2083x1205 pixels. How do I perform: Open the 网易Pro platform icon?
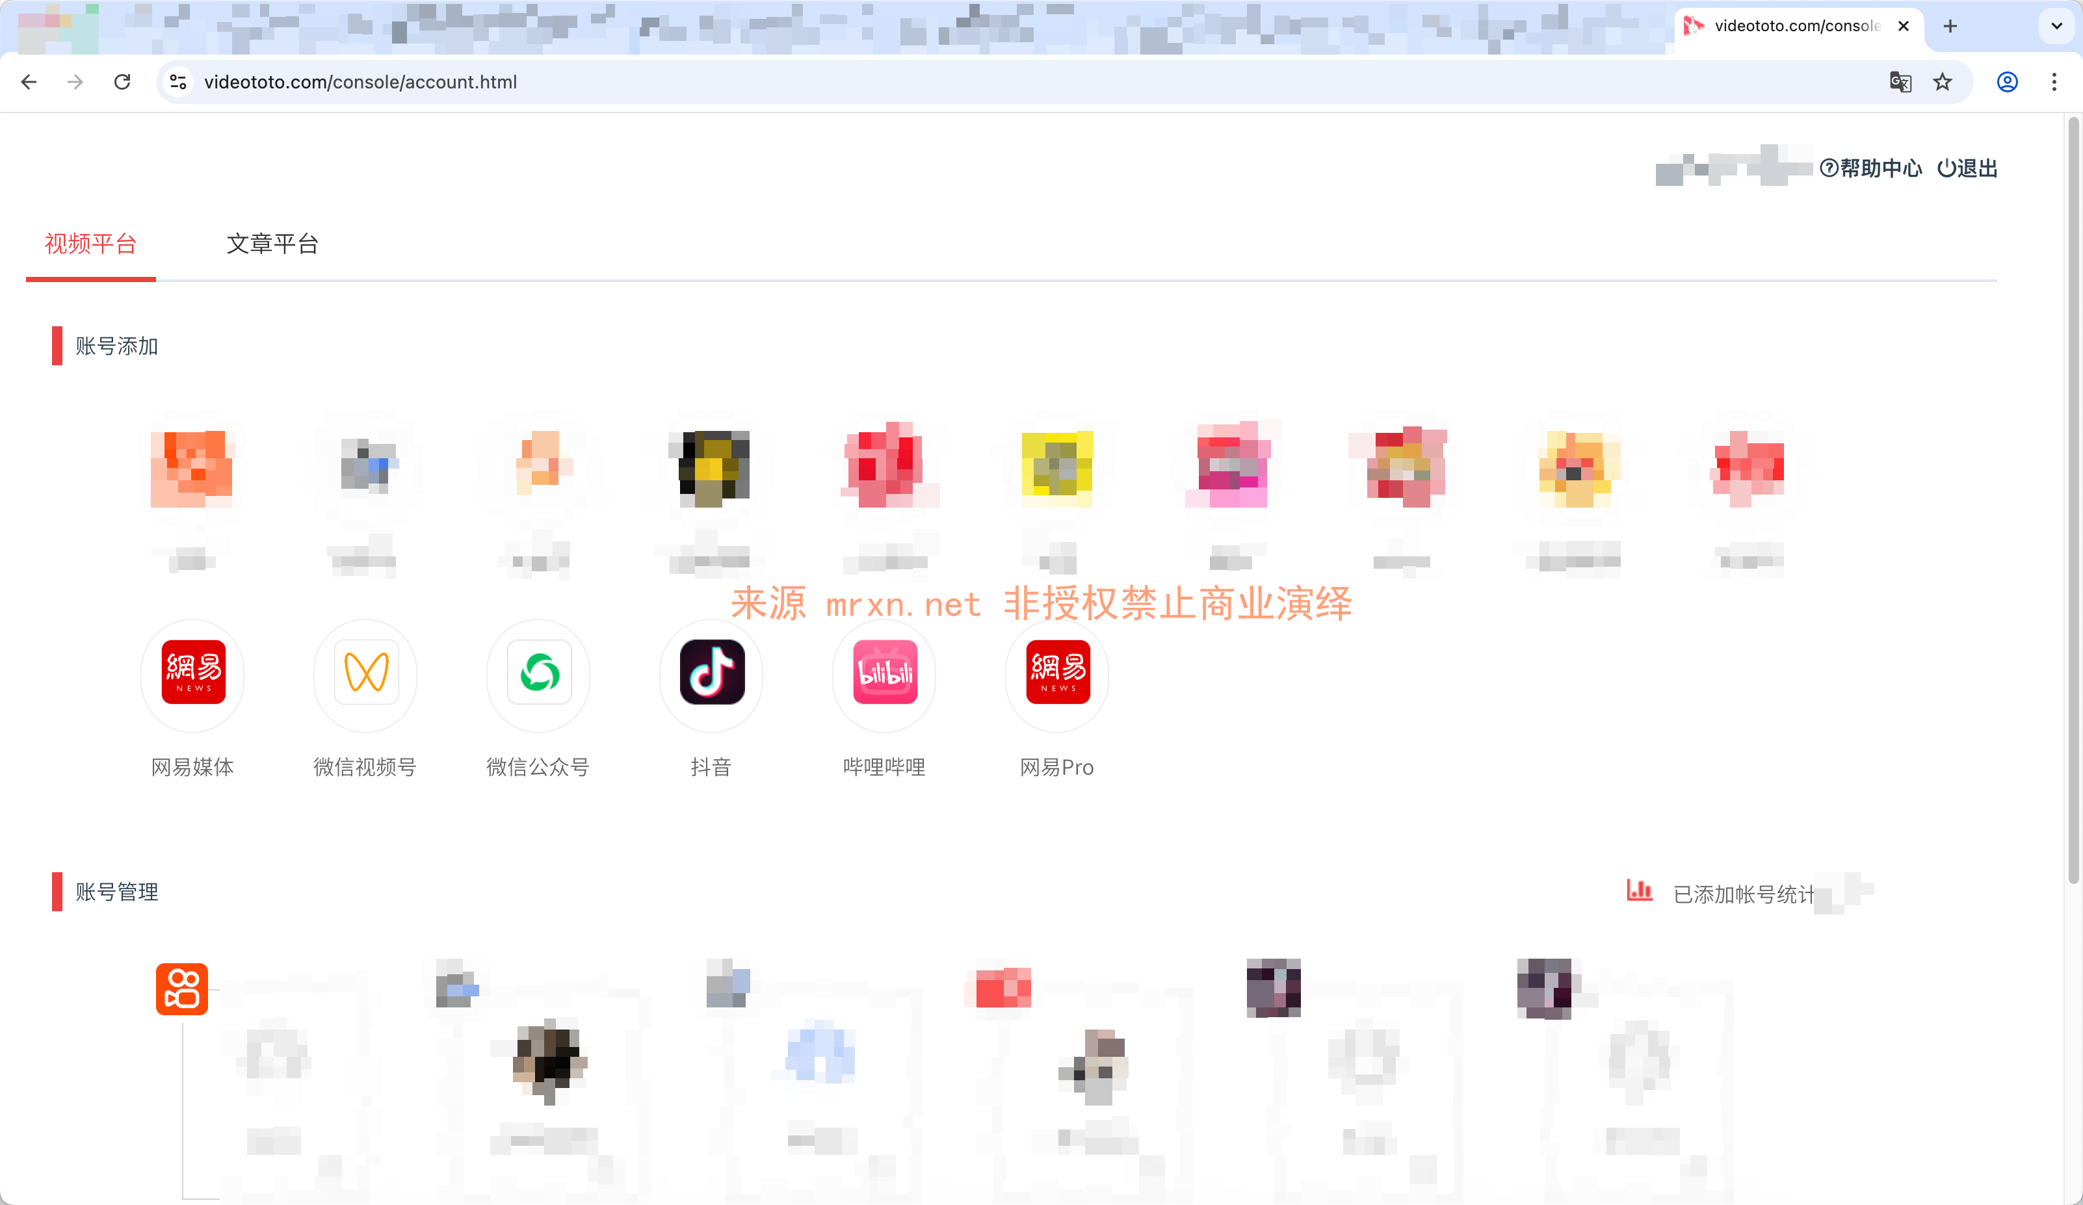coord(1058,672)
